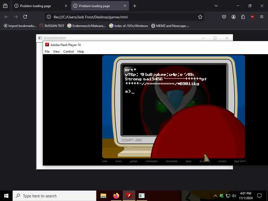
Task: Close the second Problem loading page tab
Action: coord(125,6)
